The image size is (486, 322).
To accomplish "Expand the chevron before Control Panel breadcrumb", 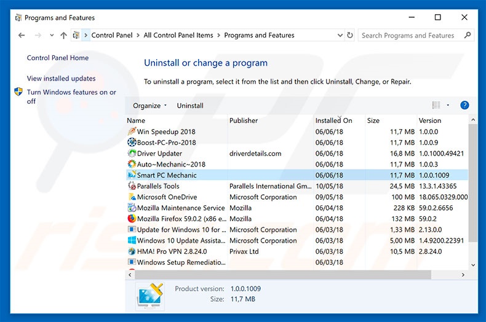I will tap(86, 35).
